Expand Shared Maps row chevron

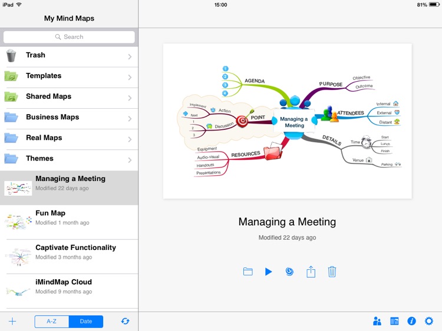pyautogui.click(x=130, y=98)
